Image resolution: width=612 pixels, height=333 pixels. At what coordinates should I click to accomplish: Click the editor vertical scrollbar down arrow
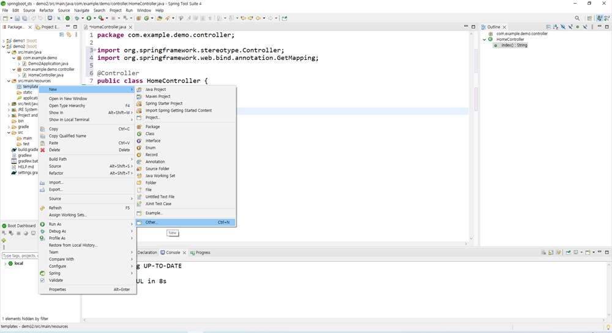471,239
